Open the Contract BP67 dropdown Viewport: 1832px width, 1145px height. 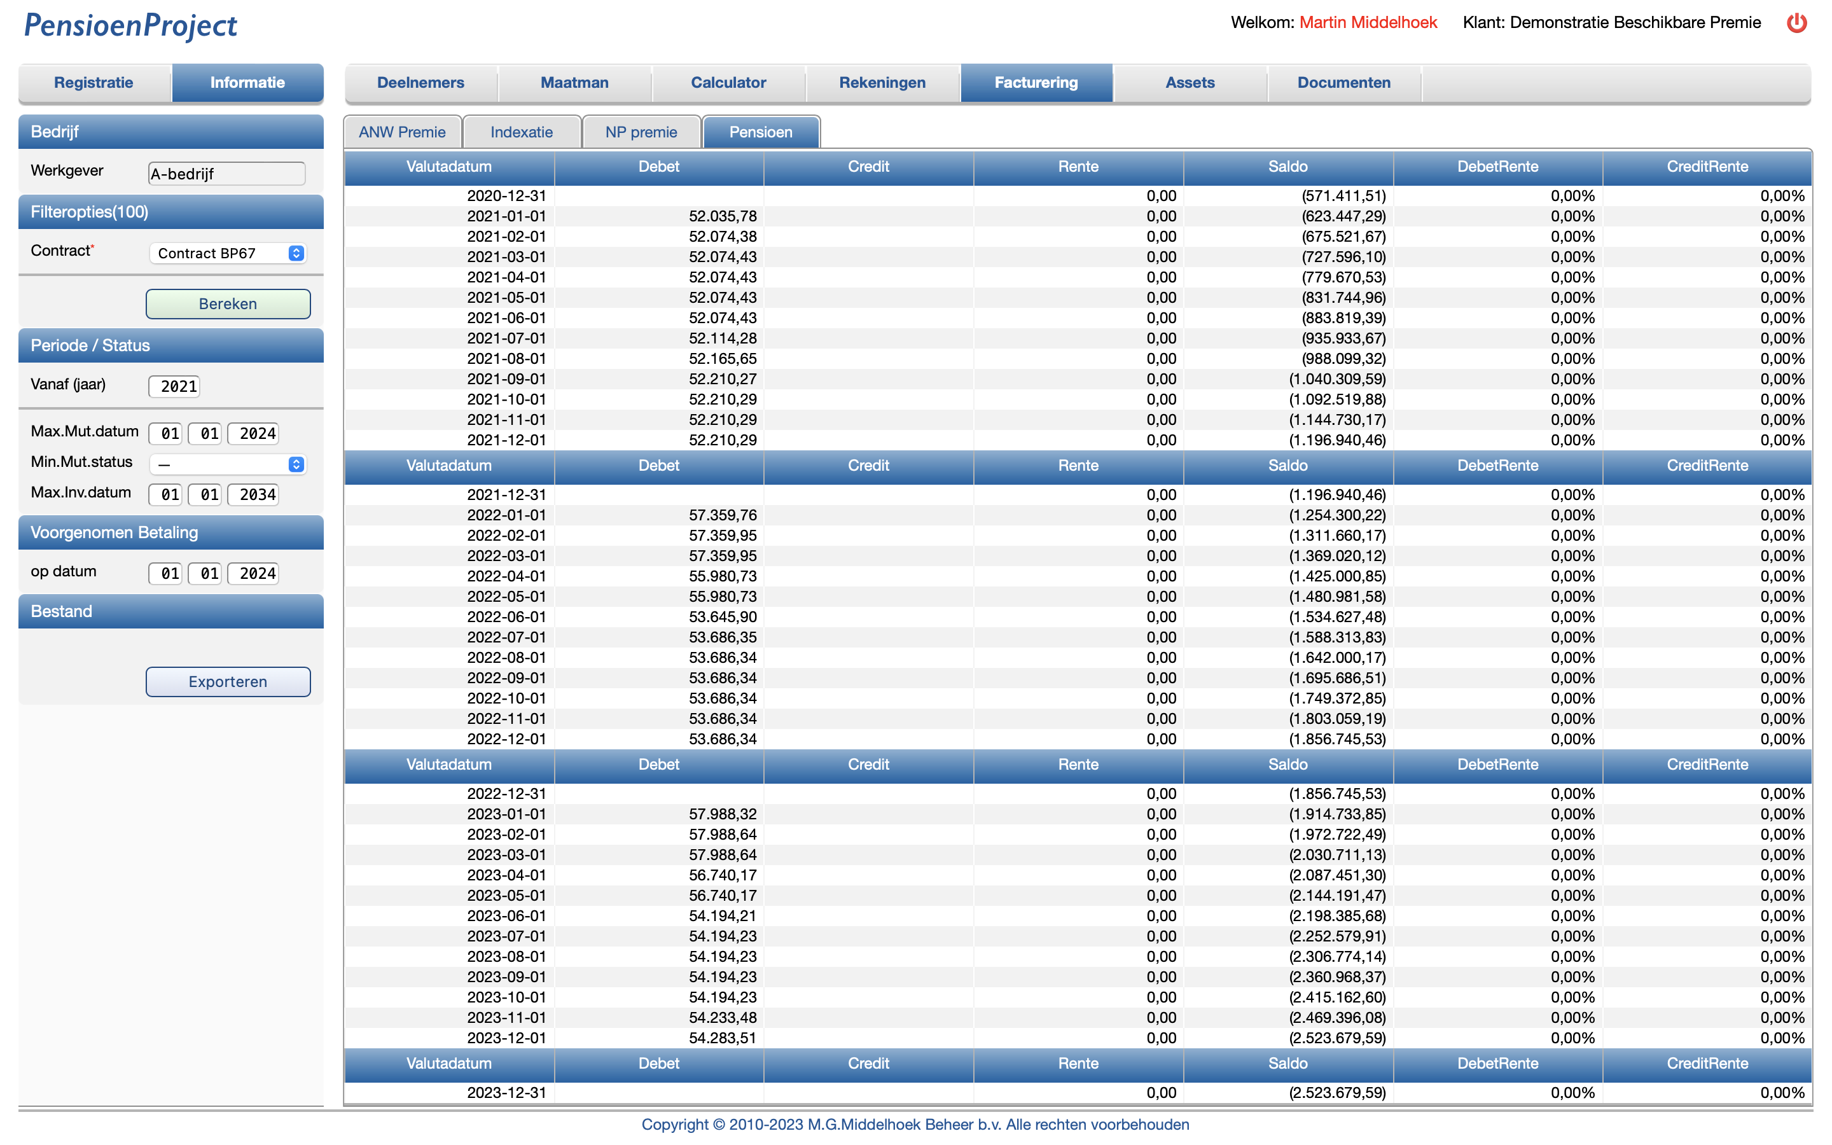(x=227, y=253)
